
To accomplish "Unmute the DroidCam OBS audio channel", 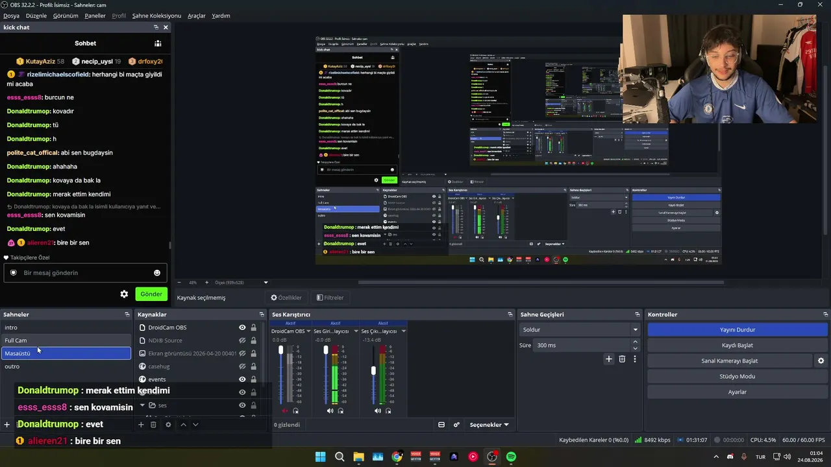I will [285, 411].
